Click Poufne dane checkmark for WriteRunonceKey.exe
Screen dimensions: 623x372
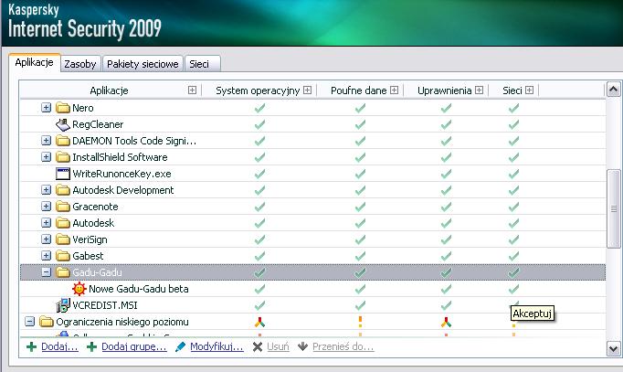pos(360,174)
